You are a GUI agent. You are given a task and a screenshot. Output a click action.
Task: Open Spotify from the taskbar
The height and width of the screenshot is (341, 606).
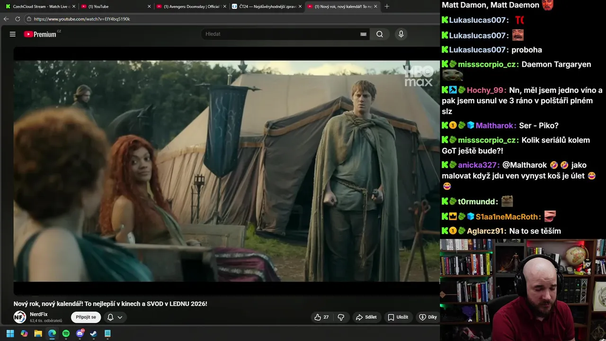tap(66, 333)
